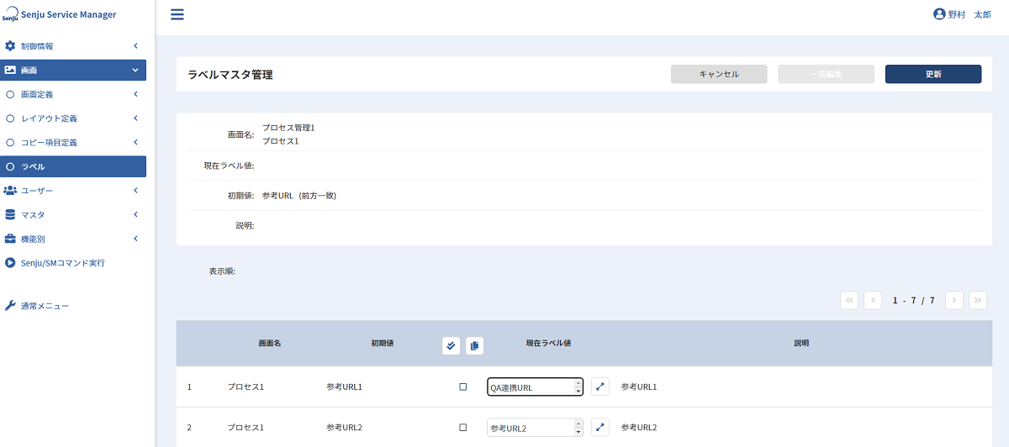The width and height of the screenshot is (1009, 447).
Task: Go to previous page of results
Action: point(873,300)
